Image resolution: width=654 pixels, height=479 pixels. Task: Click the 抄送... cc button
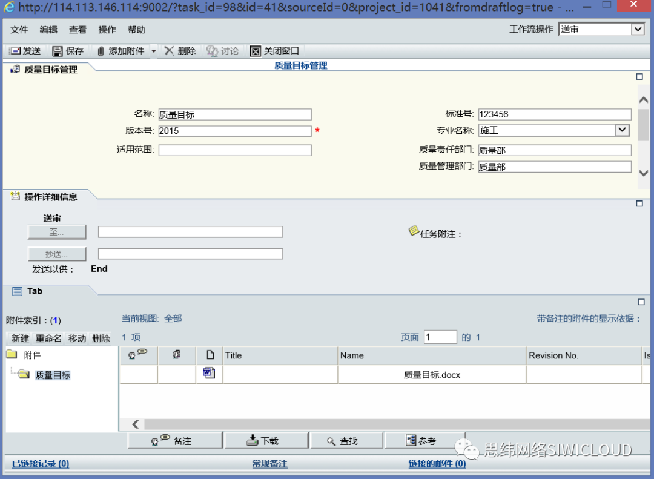pyautogui.click(x=57, y=254)
